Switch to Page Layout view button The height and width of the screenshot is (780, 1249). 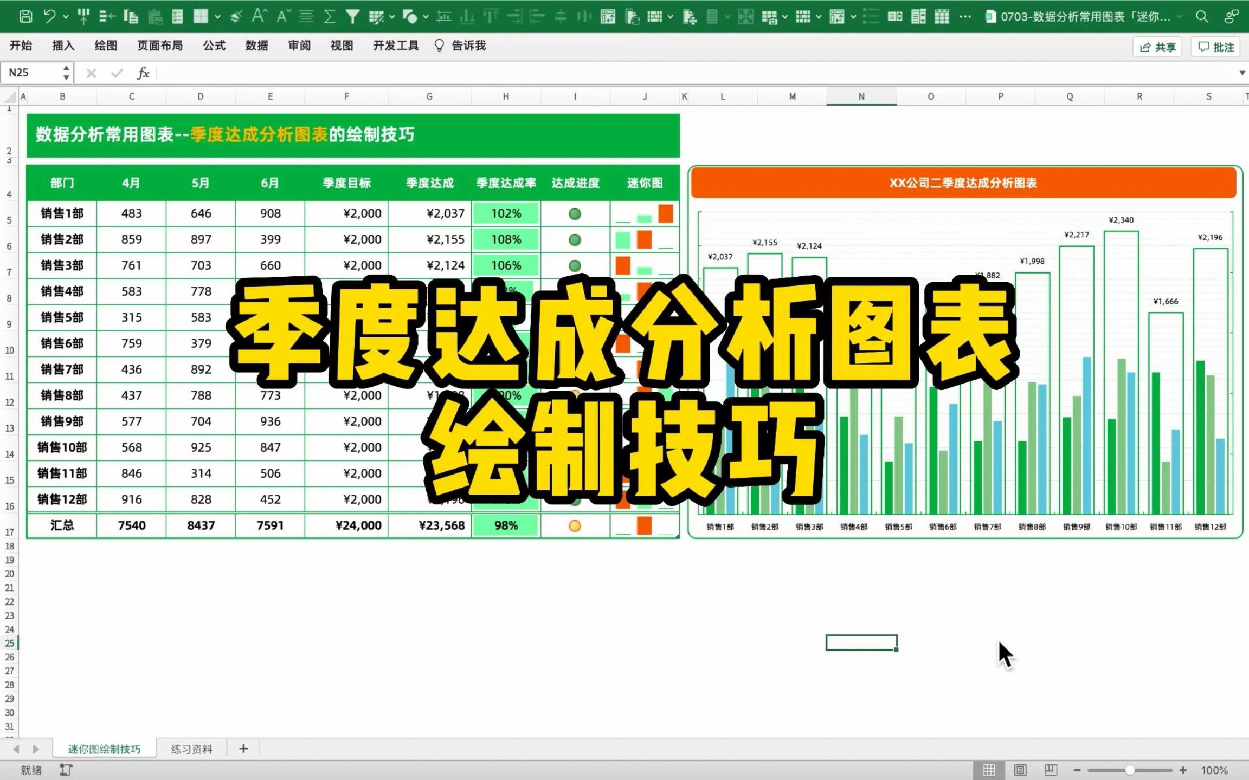tap(1020, 770)
